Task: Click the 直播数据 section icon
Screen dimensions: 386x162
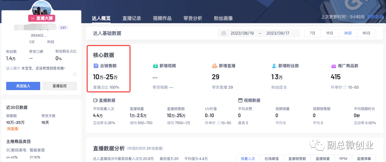Action: [x=95, y=100]
